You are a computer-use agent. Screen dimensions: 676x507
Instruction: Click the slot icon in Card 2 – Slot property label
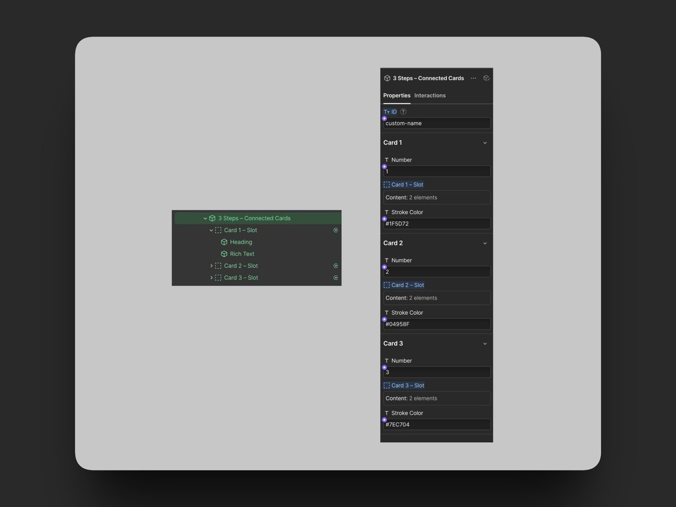point(386,285)
